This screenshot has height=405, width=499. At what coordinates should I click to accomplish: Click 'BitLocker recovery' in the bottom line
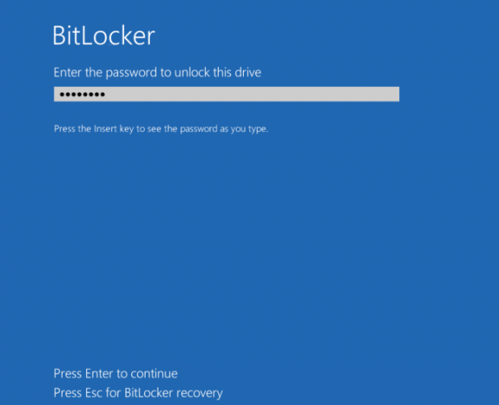(173, 393)
